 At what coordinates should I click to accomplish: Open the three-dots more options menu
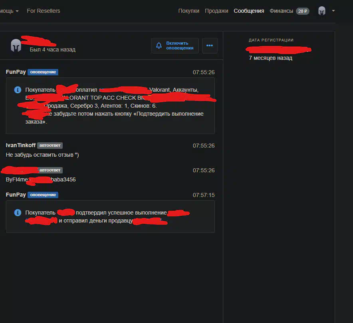210,45
